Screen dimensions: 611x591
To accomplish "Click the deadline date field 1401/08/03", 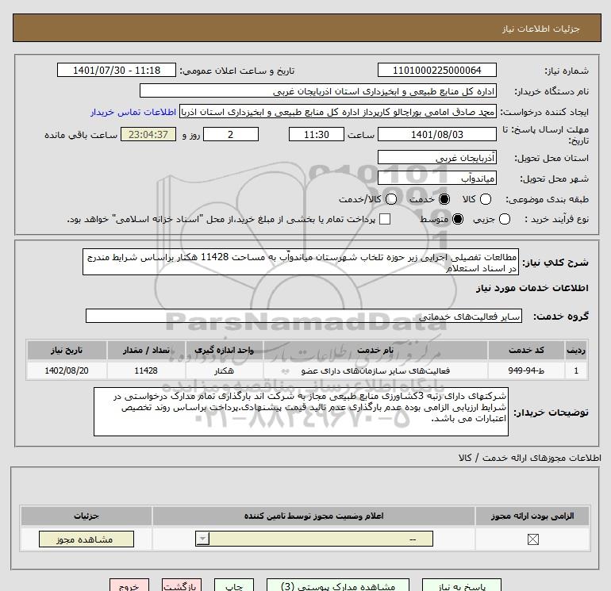I will [x=436, y=134].
